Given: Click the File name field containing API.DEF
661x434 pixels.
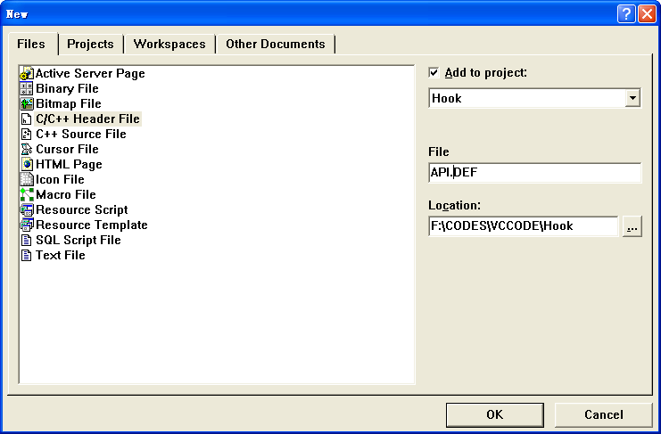Looking at the screenshot, I should point(534,173).
